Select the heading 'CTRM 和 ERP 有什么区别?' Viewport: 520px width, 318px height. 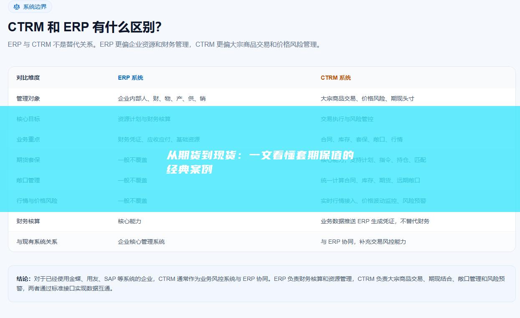(x=85, y=27)
